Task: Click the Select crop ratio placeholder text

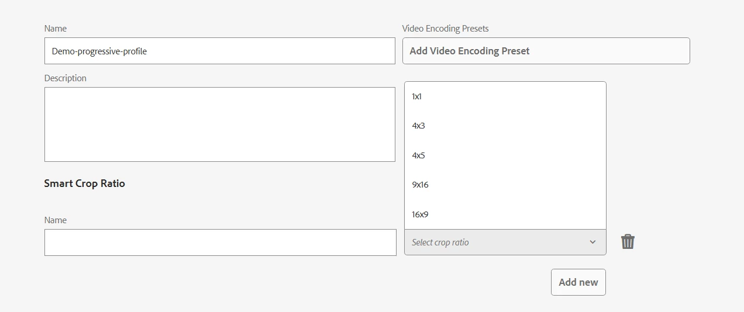Action: pos(440,242)
